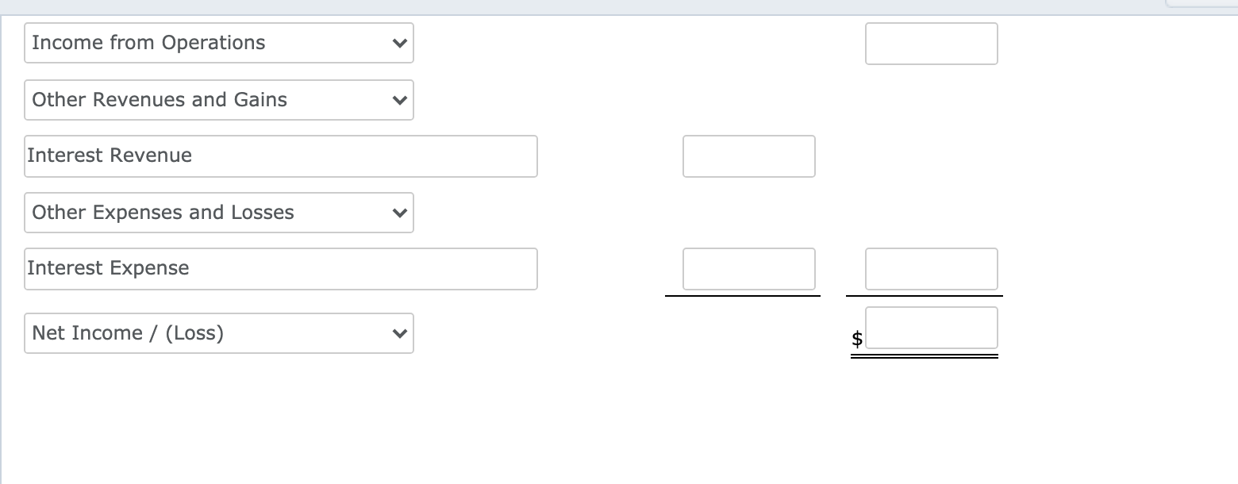Click the single underline below the subtotal column
The image size is (1238, 484).
point(742,295)
